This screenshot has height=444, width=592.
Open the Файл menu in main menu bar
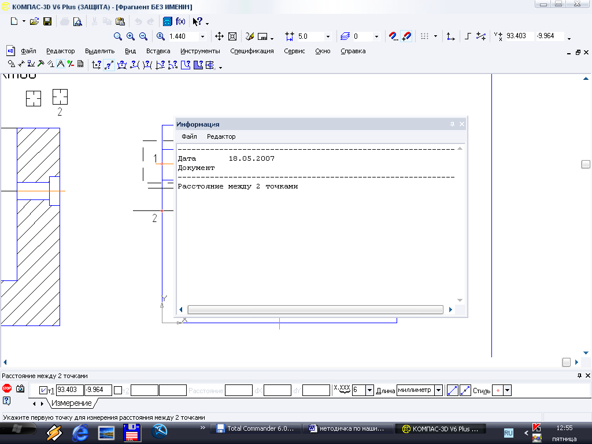[x=28, y=51]
